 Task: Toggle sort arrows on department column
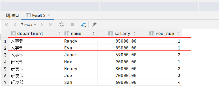tap(59, 33)
